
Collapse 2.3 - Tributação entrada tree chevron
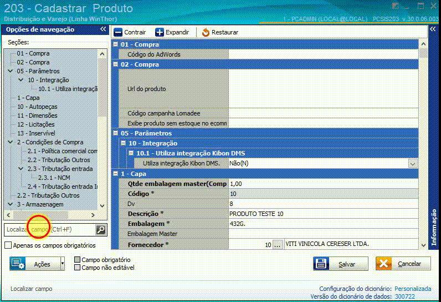pos(21,169)
